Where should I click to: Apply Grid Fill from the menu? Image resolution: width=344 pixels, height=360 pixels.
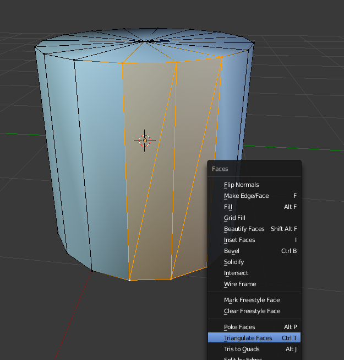234,218
